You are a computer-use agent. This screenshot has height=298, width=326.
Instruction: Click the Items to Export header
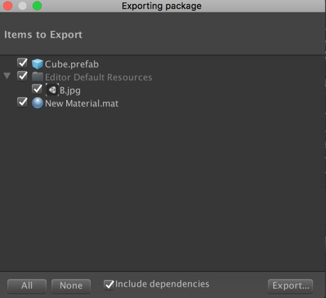(x=43, y=35)
